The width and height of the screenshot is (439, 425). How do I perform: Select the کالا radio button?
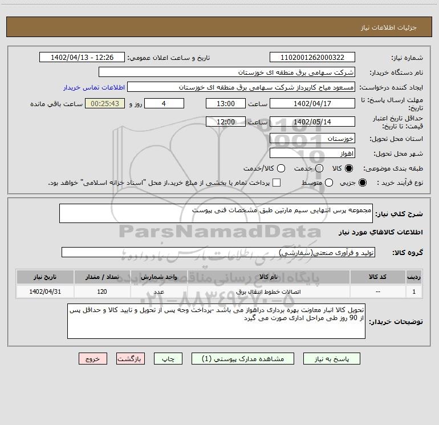(349, 168)
